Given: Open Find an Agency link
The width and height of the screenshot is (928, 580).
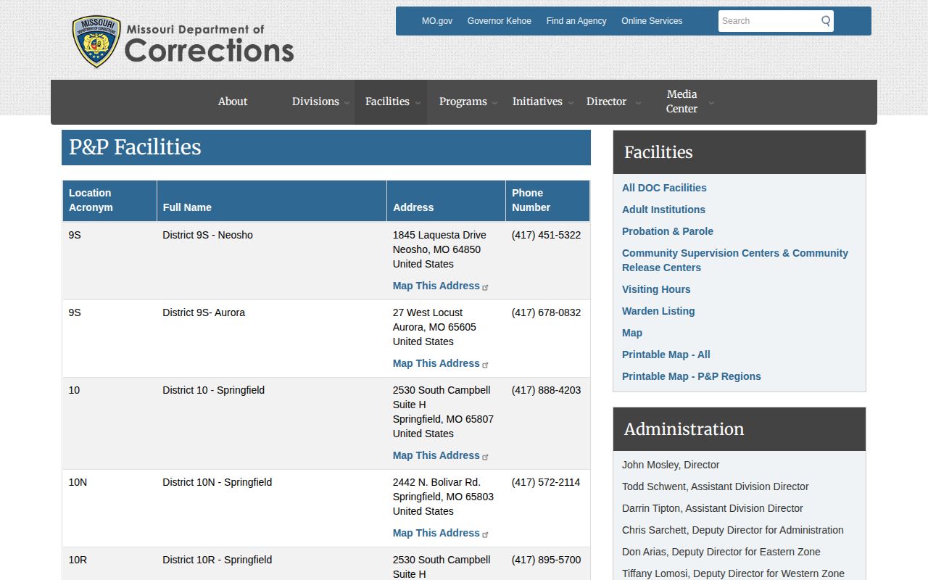Looking at the screenshot, I should (576, 21).
